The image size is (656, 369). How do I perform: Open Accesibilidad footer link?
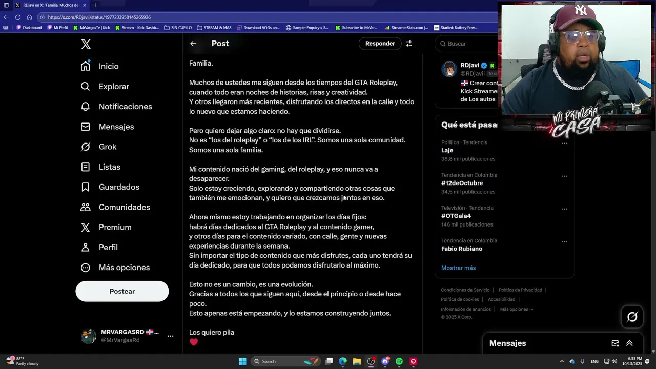[501, 299]
